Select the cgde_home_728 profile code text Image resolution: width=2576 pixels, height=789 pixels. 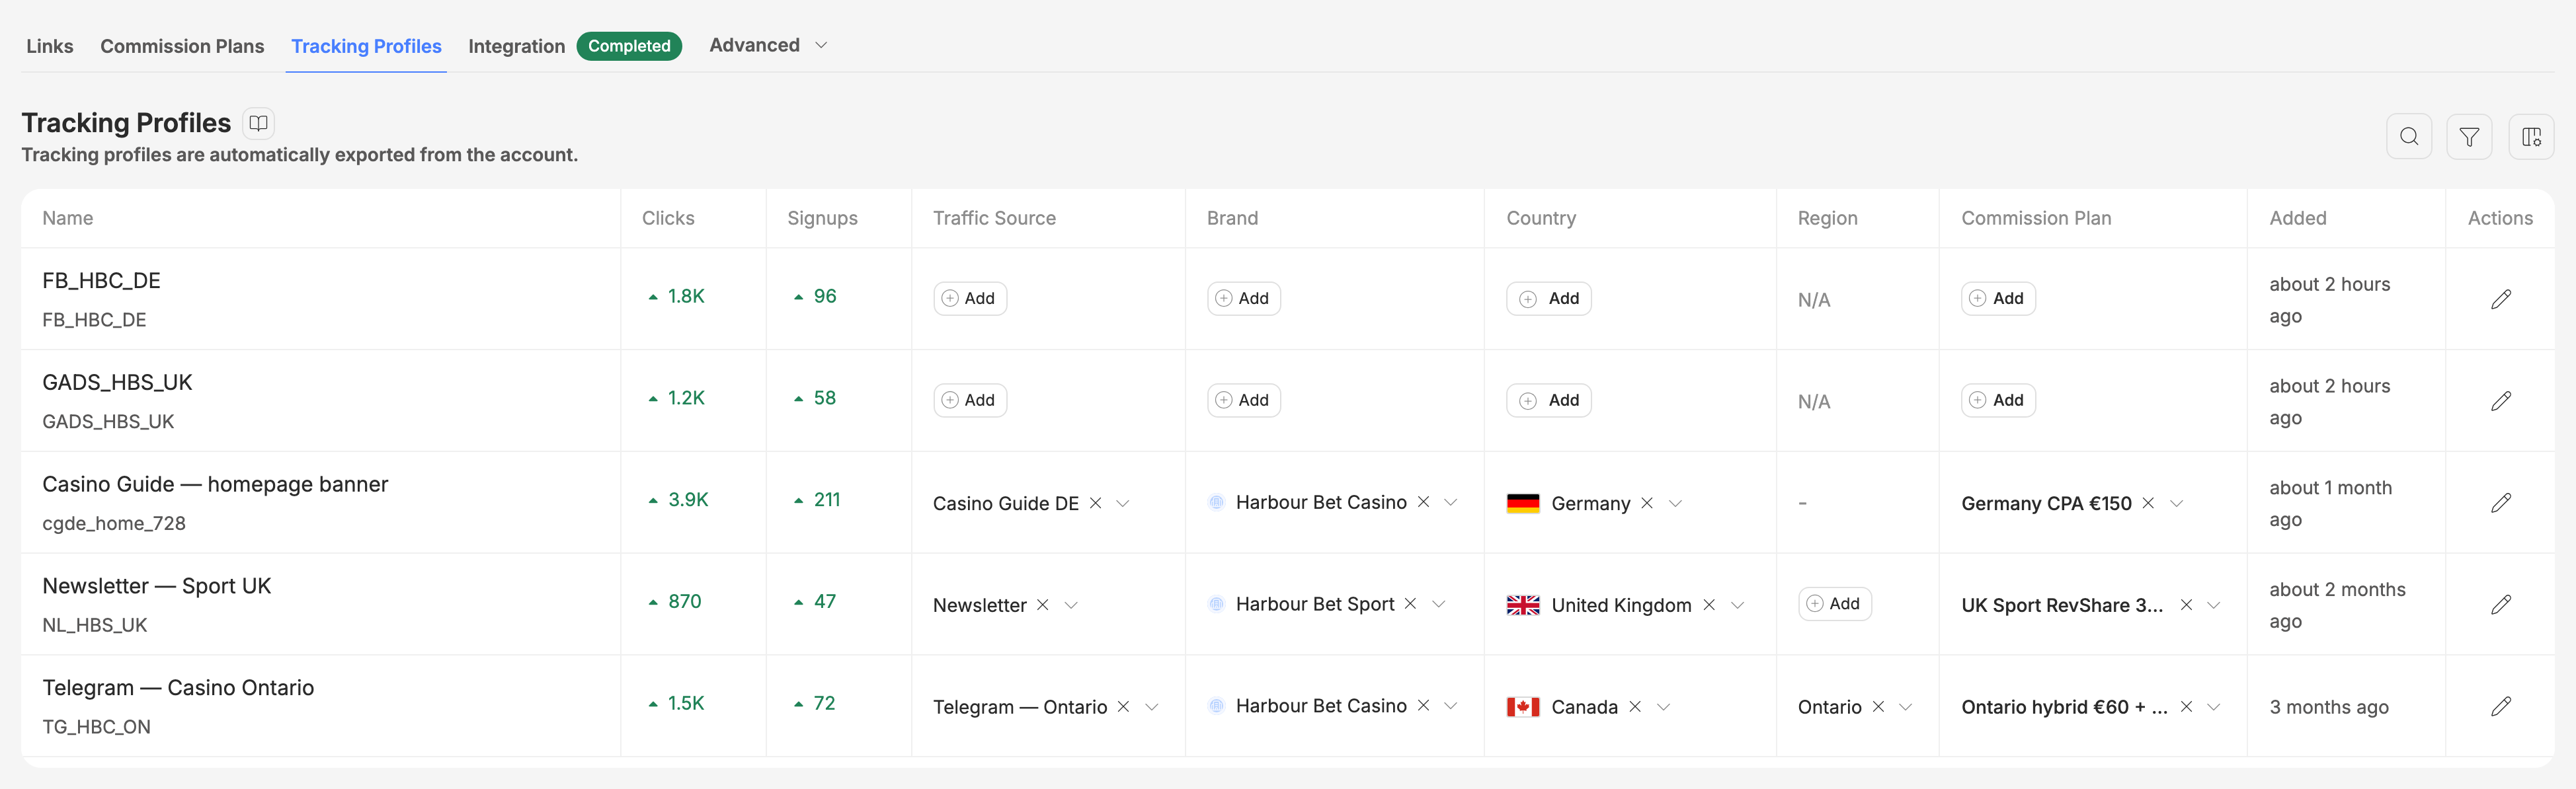click(x=114, y=523)
